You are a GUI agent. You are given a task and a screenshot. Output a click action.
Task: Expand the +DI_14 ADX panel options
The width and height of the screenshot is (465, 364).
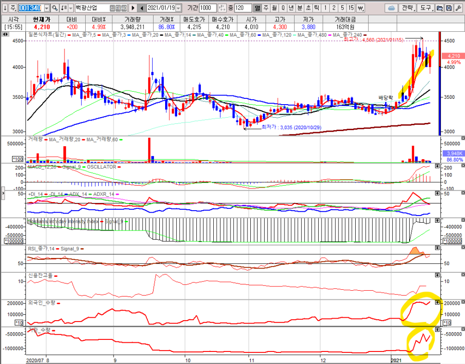point(437,193)
